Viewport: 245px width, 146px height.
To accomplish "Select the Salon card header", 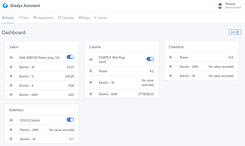I will click(x=42, y=47).
